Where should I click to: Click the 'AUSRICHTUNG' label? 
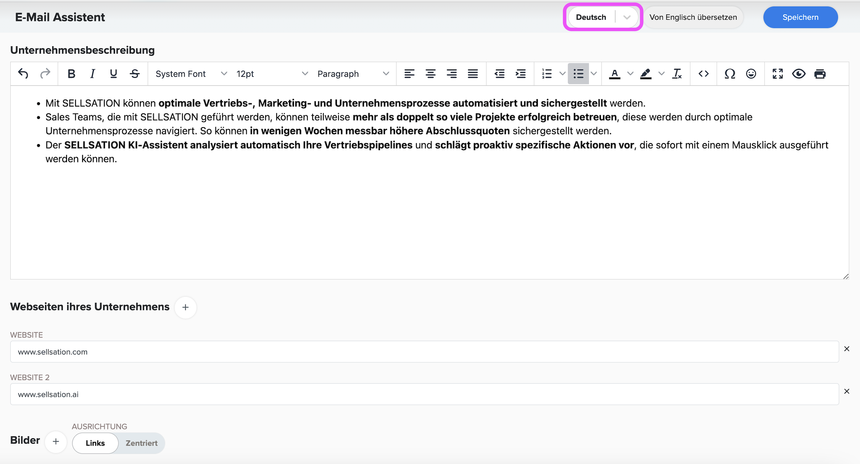point(99,426)
